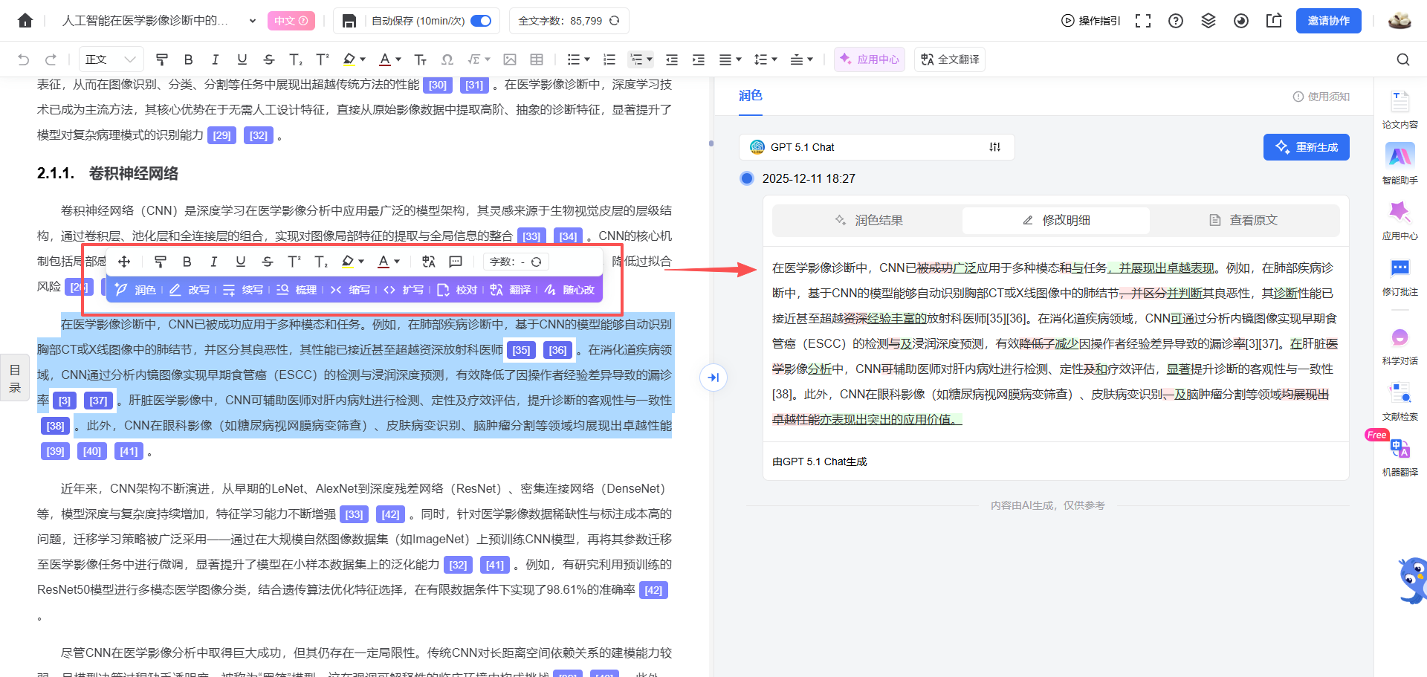Switch to 查看原文 tab
Viewport: 1427px width, 677px height.
1243,220
